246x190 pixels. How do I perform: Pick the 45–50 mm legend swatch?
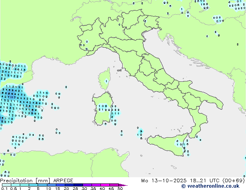click(114, 185)
